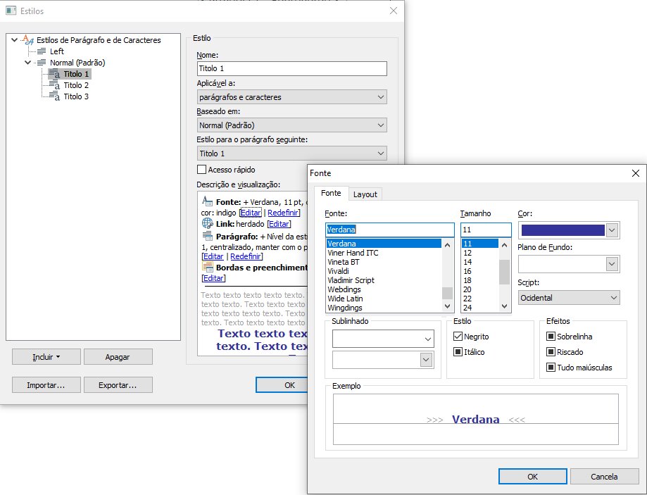Viewport: 647px width, 495px height.
Task: Uncheck the Negrito checkbox
Action: 458,337
